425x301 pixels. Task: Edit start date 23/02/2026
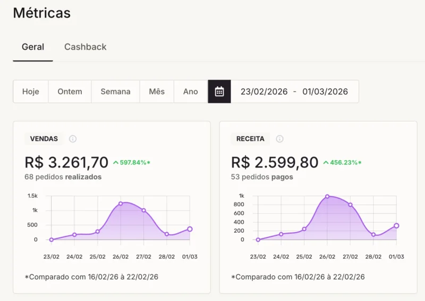264,92
